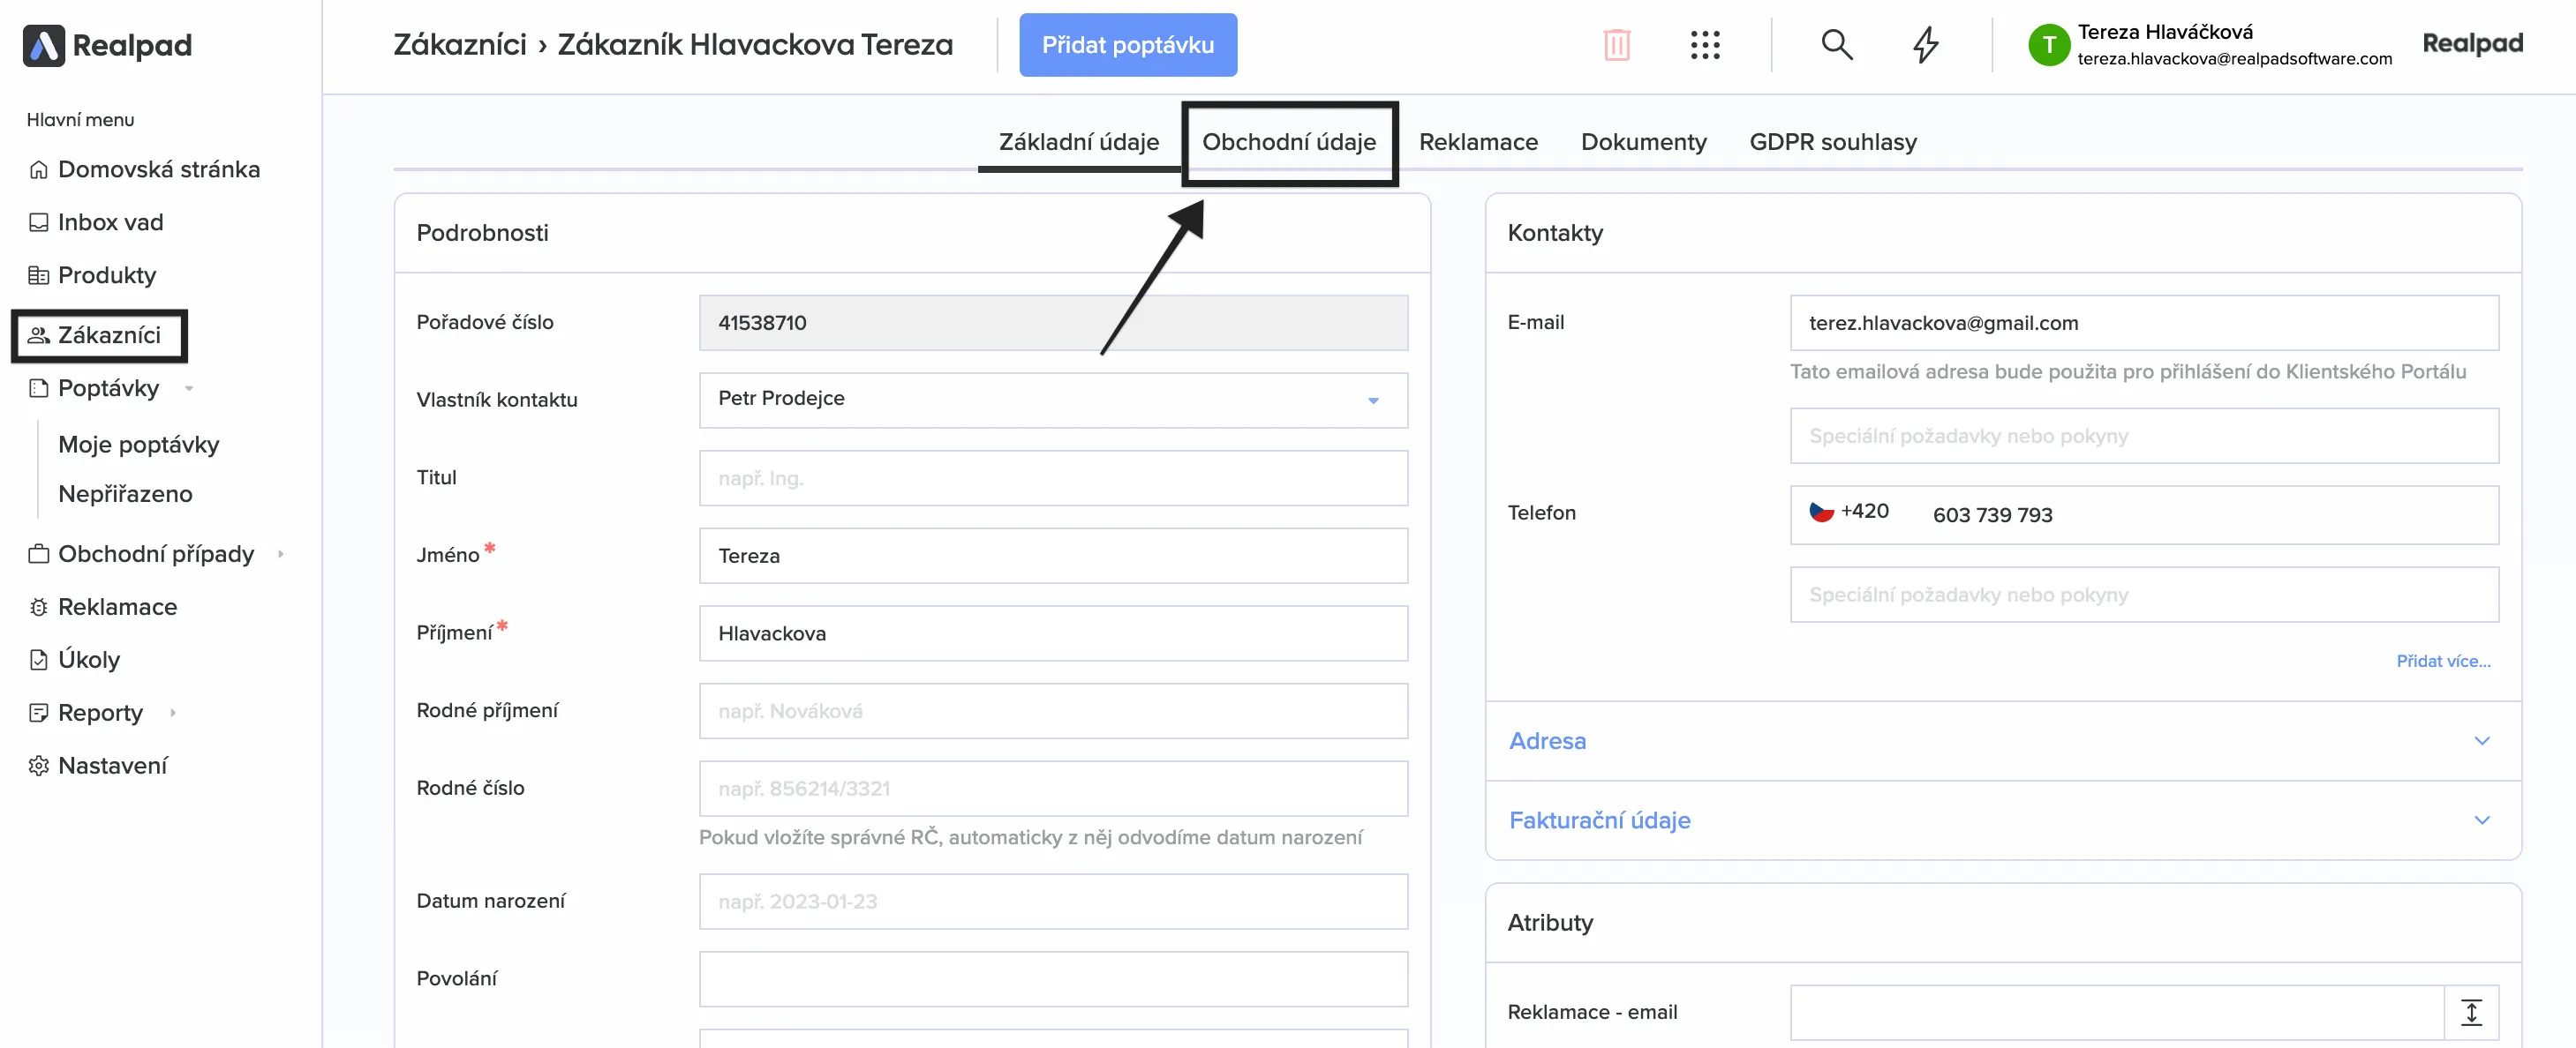Click the Realpad logo in sidebar

(x=107, y=45)
